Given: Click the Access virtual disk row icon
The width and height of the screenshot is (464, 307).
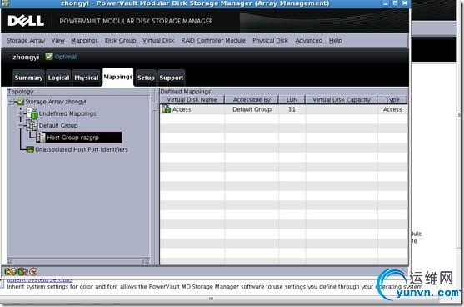Looking at the screenshot, I should click(166, 109).
